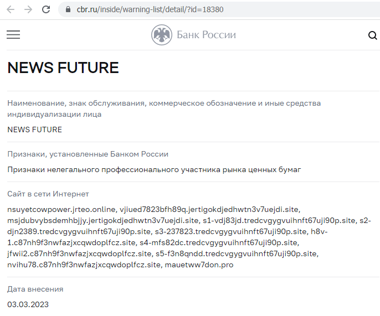Click the padlock site security icon
The width and height of the screenshot is (380, 316).
click(68, 9)
